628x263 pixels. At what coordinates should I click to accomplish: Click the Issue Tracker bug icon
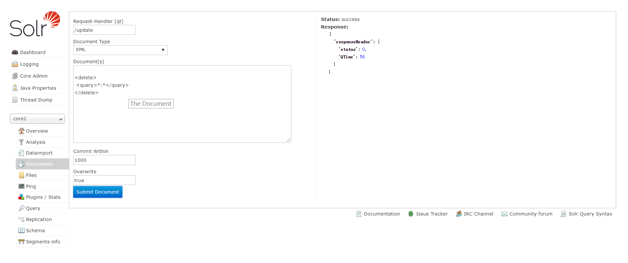tap(411, 214)
